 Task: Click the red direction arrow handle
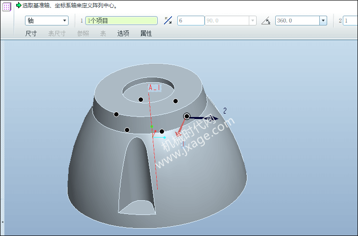coord(180,128)
